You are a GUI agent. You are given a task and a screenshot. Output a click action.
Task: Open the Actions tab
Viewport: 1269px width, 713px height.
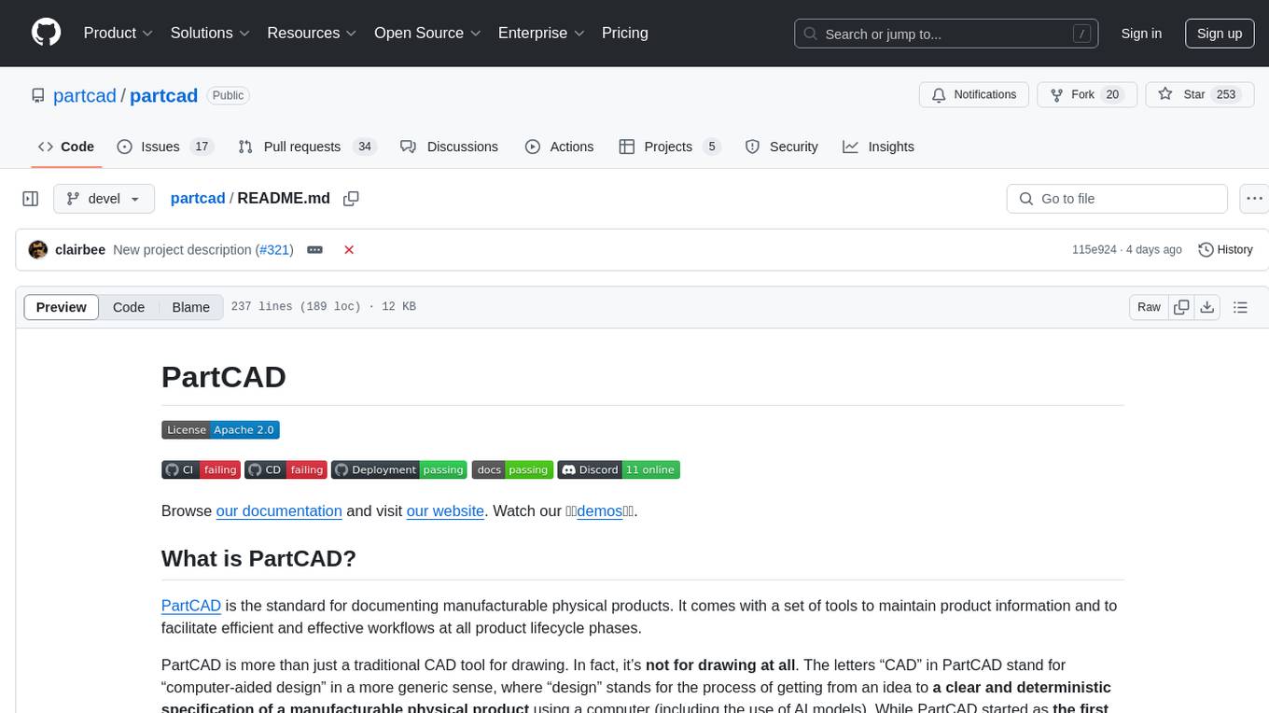pos(559,147)
